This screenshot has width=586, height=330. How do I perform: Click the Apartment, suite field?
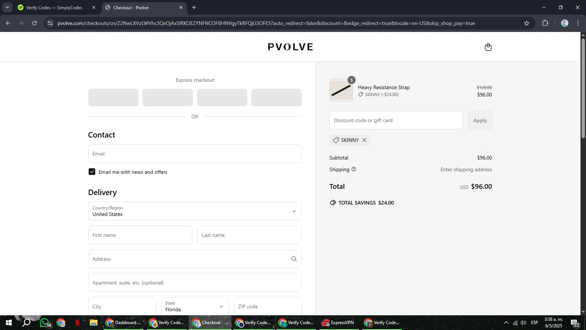click(x=195, y=283)
